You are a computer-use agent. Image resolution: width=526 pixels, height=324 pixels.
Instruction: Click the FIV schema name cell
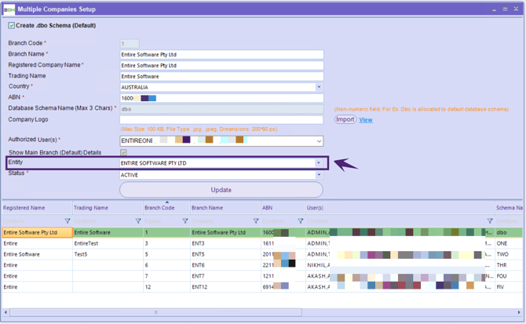point(509,287)
